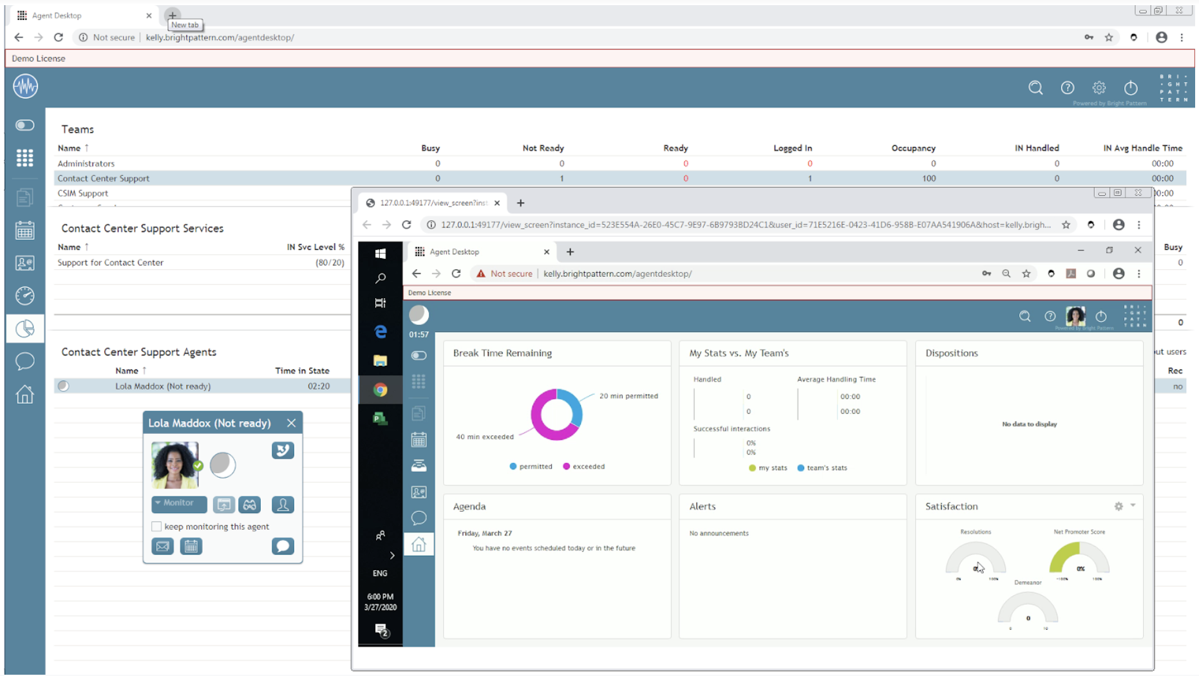
Task: Open the dial pad grid in the outer sidebar
Action: pos(24,158)
